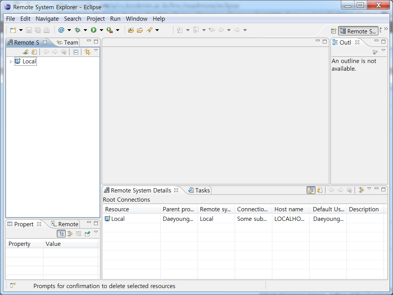Click the blue @ toolbar icon

[61, 30]
